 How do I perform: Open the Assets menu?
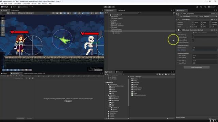click(x=10, y=4)
